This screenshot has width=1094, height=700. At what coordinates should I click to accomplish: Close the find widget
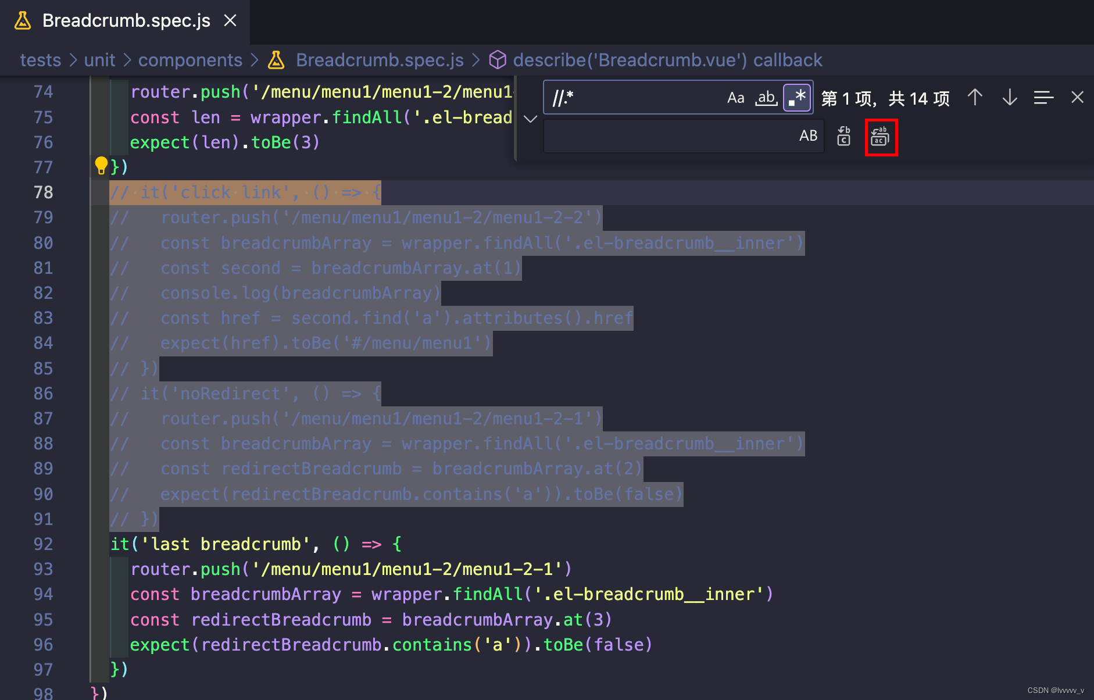click(1077, 97)
